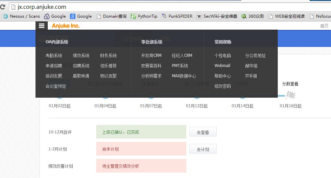Click the browser reload icon
This screenshot has width=331, height=178.
coord(2,7)
